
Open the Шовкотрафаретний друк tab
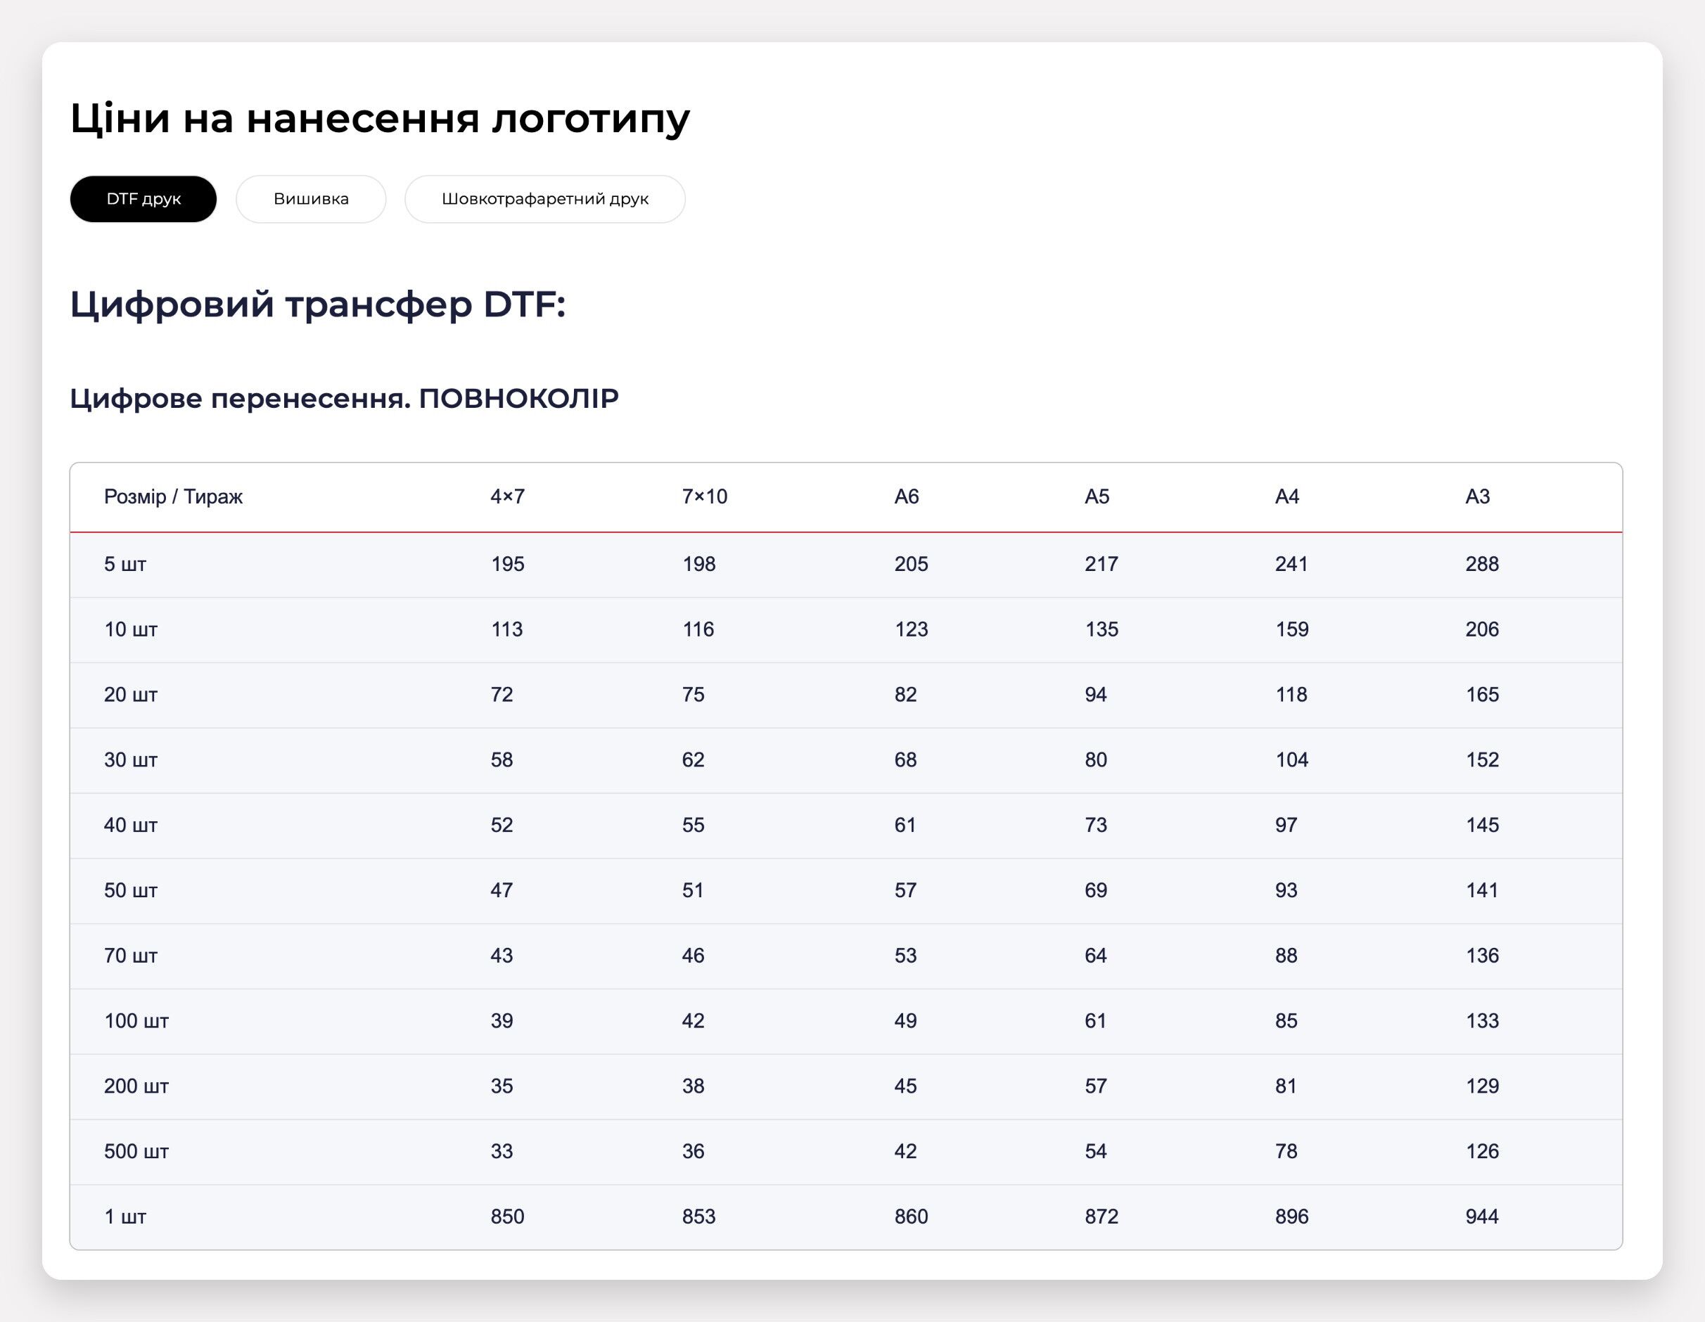pos(545,199)
